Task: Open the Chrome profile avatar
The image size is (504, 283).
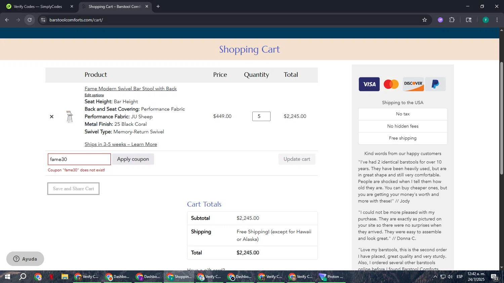Action: pyautogui.click(x=486, y=20)
